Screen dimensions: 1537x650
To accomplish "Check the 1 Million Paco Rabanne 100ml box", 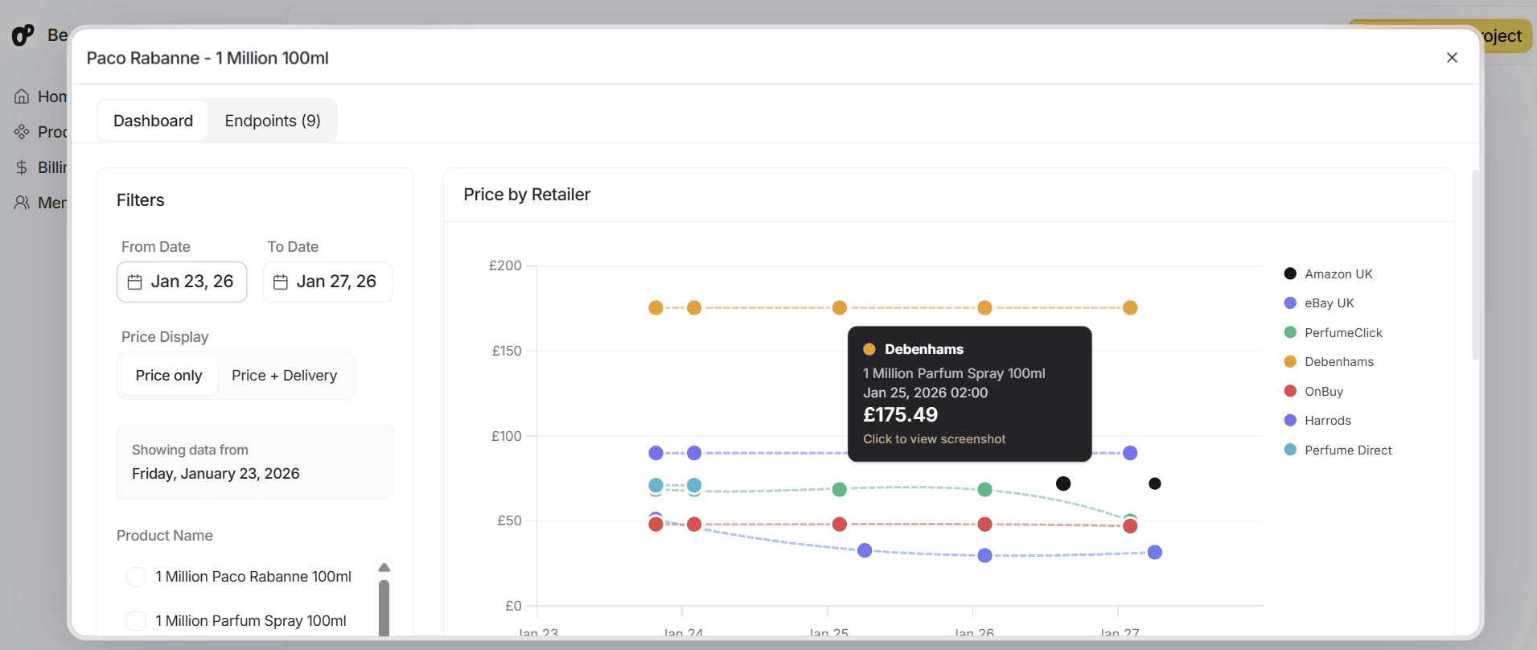I will click(x=137, y=577).
